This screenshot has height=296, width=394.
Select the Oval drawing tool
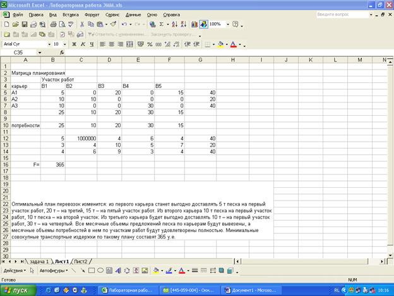click(100, 271)
